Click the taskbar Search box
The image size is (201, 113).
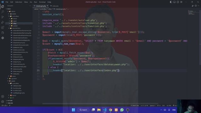pyautogui.click(x=83, y=110)
